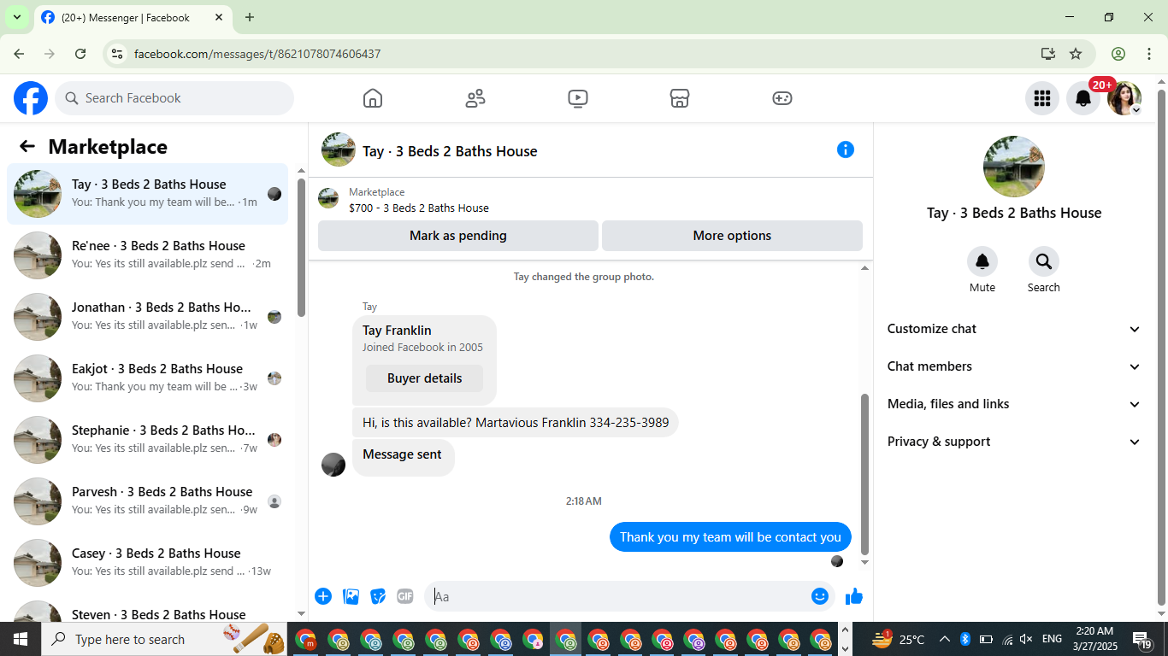Show hidden system tray icons

(x=945, y=639)
